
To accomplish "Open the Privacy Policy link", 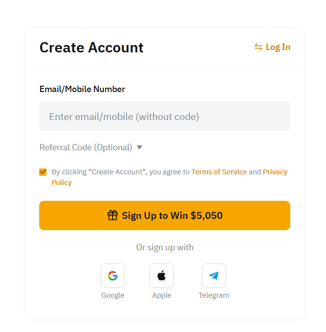I will point(169,177).
